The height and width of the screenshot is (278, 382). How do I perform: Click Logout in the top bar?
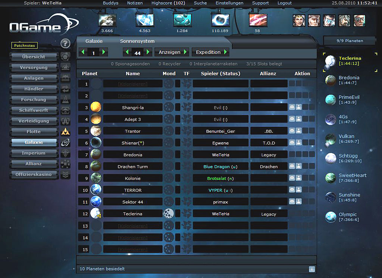(285, 3)
